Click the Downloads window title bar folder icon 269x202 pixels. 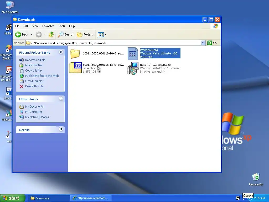pyautogui.click(x=15, y=19)
